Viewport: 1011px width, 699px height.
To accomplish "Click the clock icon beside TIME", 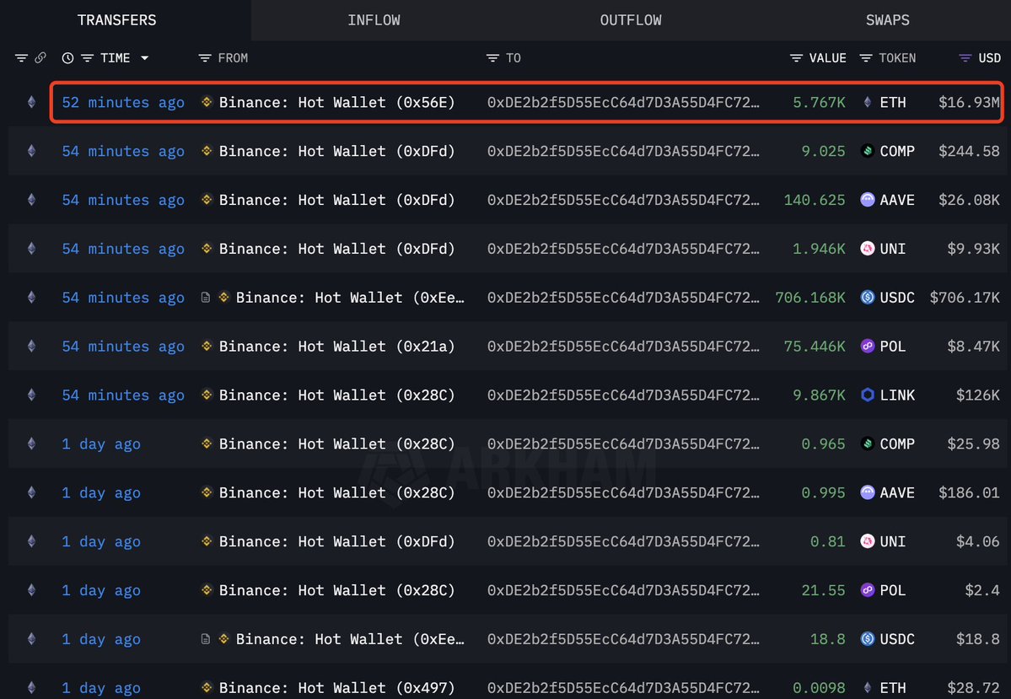I will point(67,58).
